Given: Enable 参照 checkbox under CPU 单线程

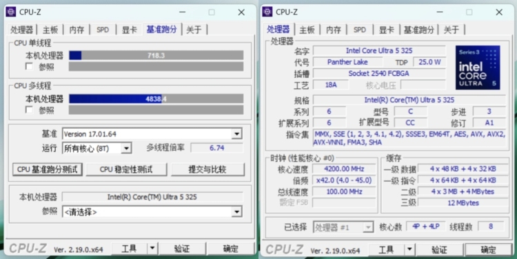Looking at the screenshot, I should (x=30, y=67).
